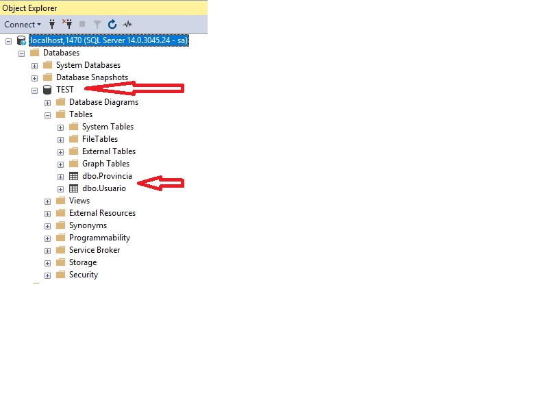Viewport: 548px width, 411px height.
Task: Select the dbo.Usuario table
Action: (103, 188)
